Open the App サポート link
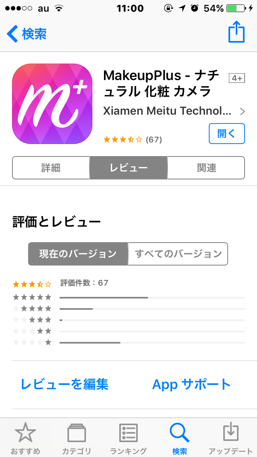This screenshot has width=257, height=457. pos(192,384)
